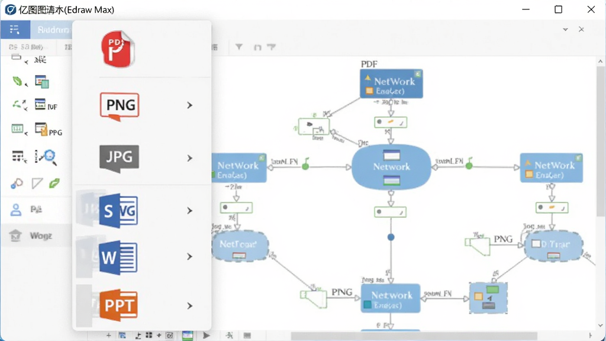
Task: Click the blue window layout icon in sidebar
Action: coord(42,82)
